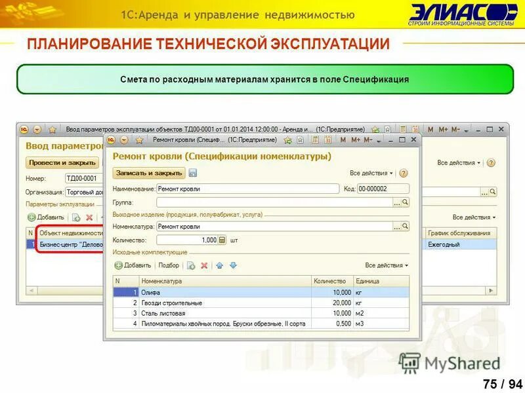
Task: Move component row up
Action: [x=220, y=265]
